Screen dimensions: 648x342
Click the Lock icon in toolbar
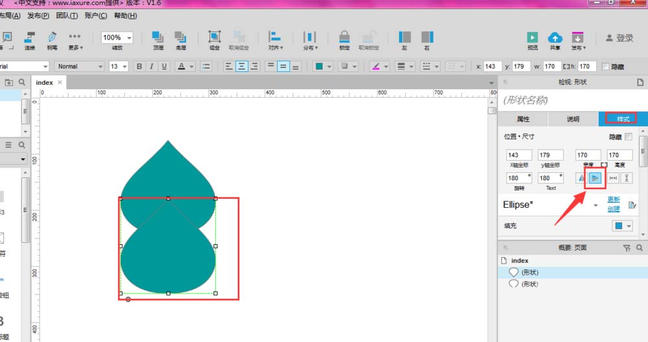(x=344, y=37)
